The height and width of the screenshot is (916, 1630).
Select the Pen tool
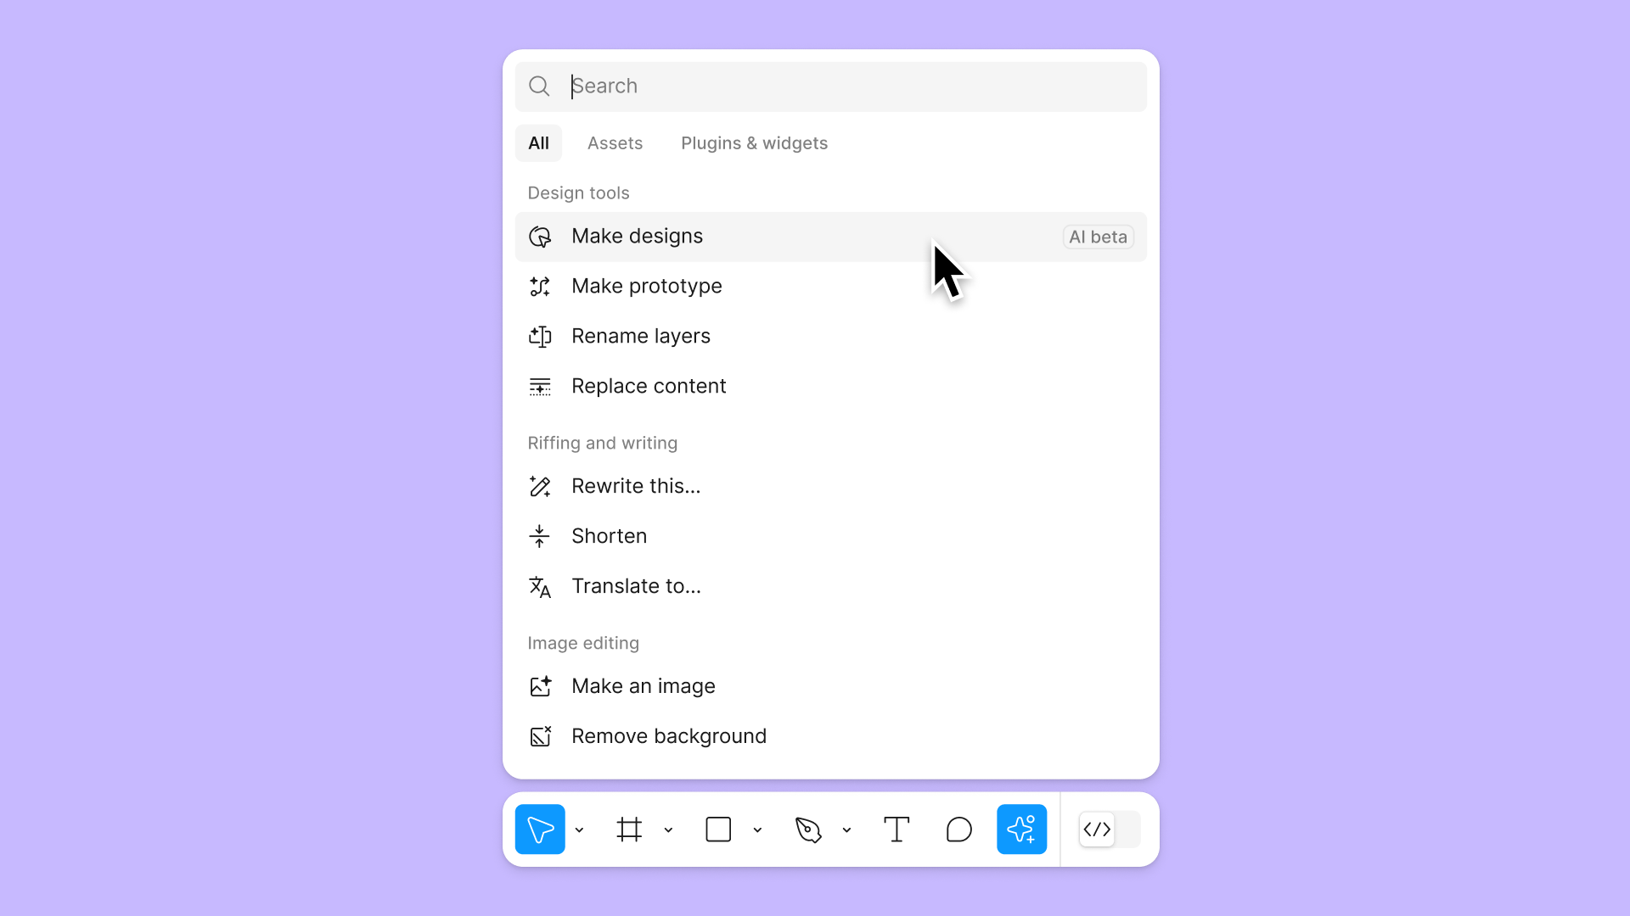point(807,829)
